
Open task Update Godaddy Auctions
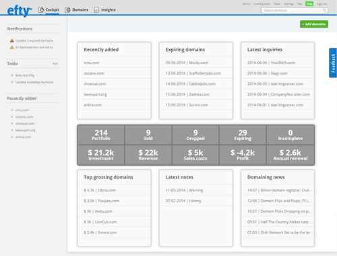[x=34, y=82]
